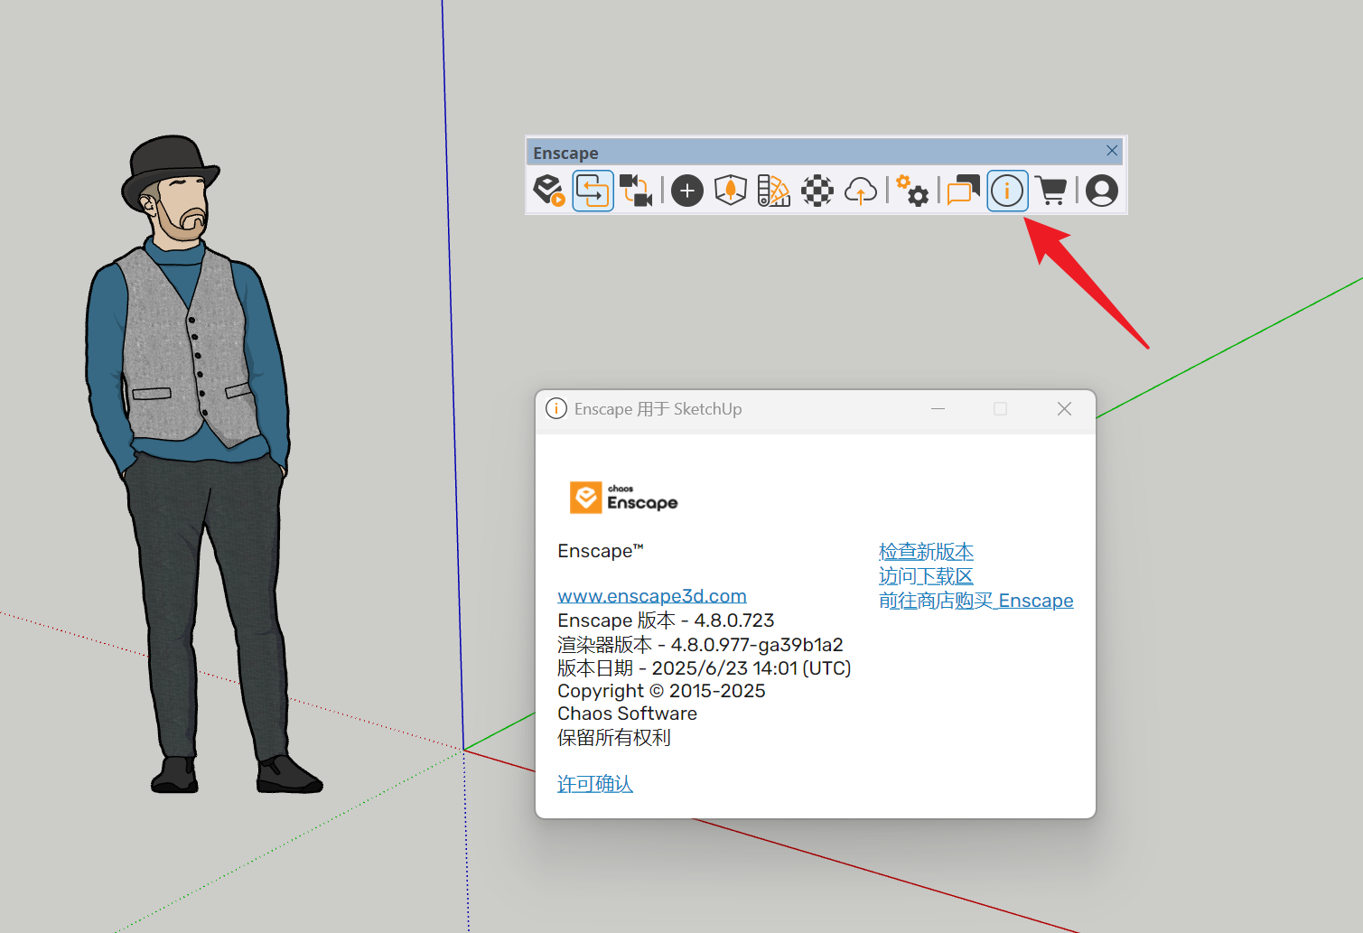The width and height of the screenshot is (1363, 933).
Task: Minimize the Enscape 用于 SketchUp dialog
Action: click(938, 409)
